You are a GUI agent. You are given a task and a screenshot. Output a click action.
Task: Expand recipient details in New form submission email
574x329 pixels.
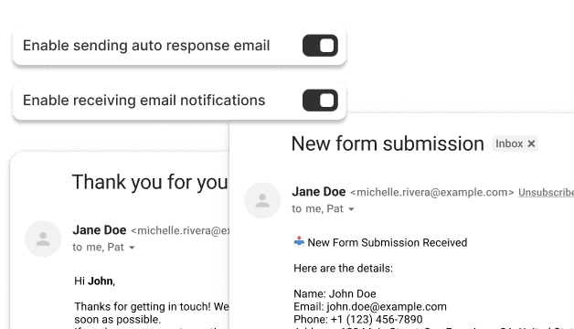(351, 209)
